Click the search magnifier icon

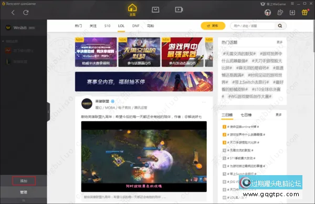pos(280,26)
